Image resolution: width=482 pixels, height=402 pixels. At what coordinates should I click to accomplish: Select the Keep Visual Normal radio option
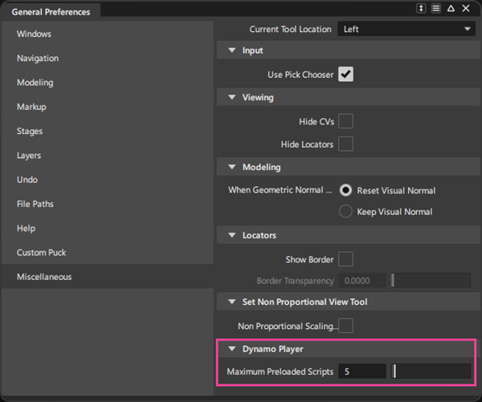(x=346, y=212)
